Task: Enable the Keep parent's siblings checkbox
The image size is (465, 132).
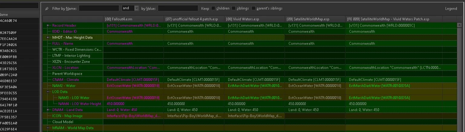Action: click(x=254, y=8)
